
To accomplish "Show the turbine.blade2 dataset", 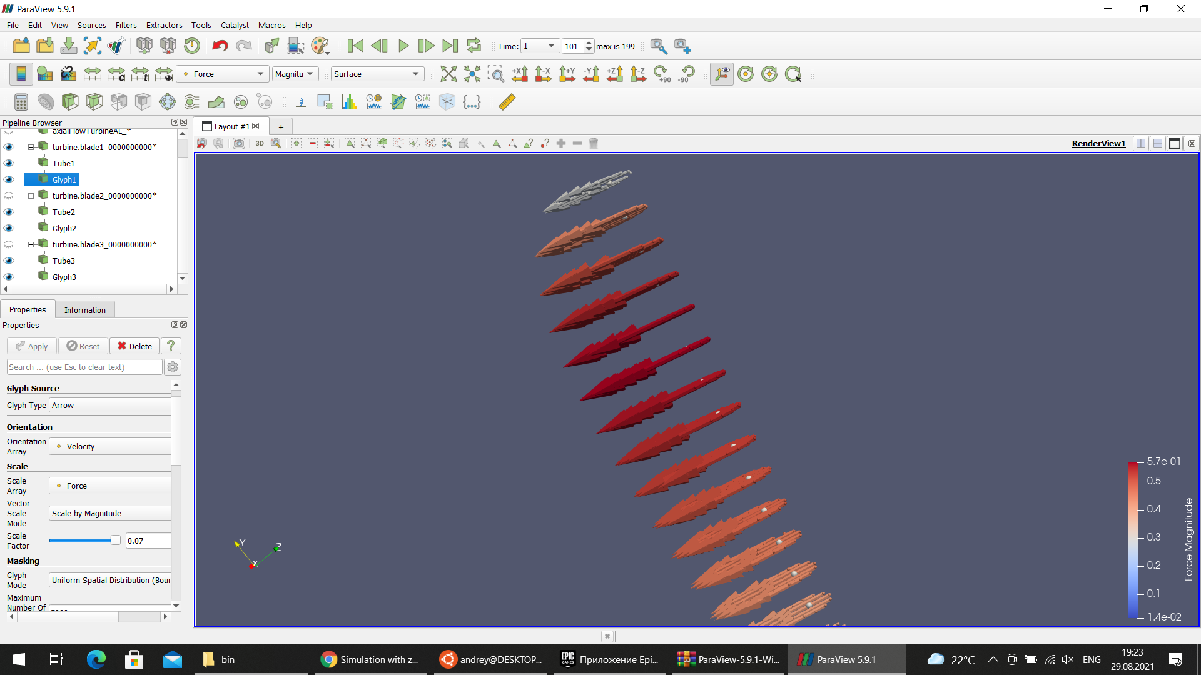I will 9,196.
